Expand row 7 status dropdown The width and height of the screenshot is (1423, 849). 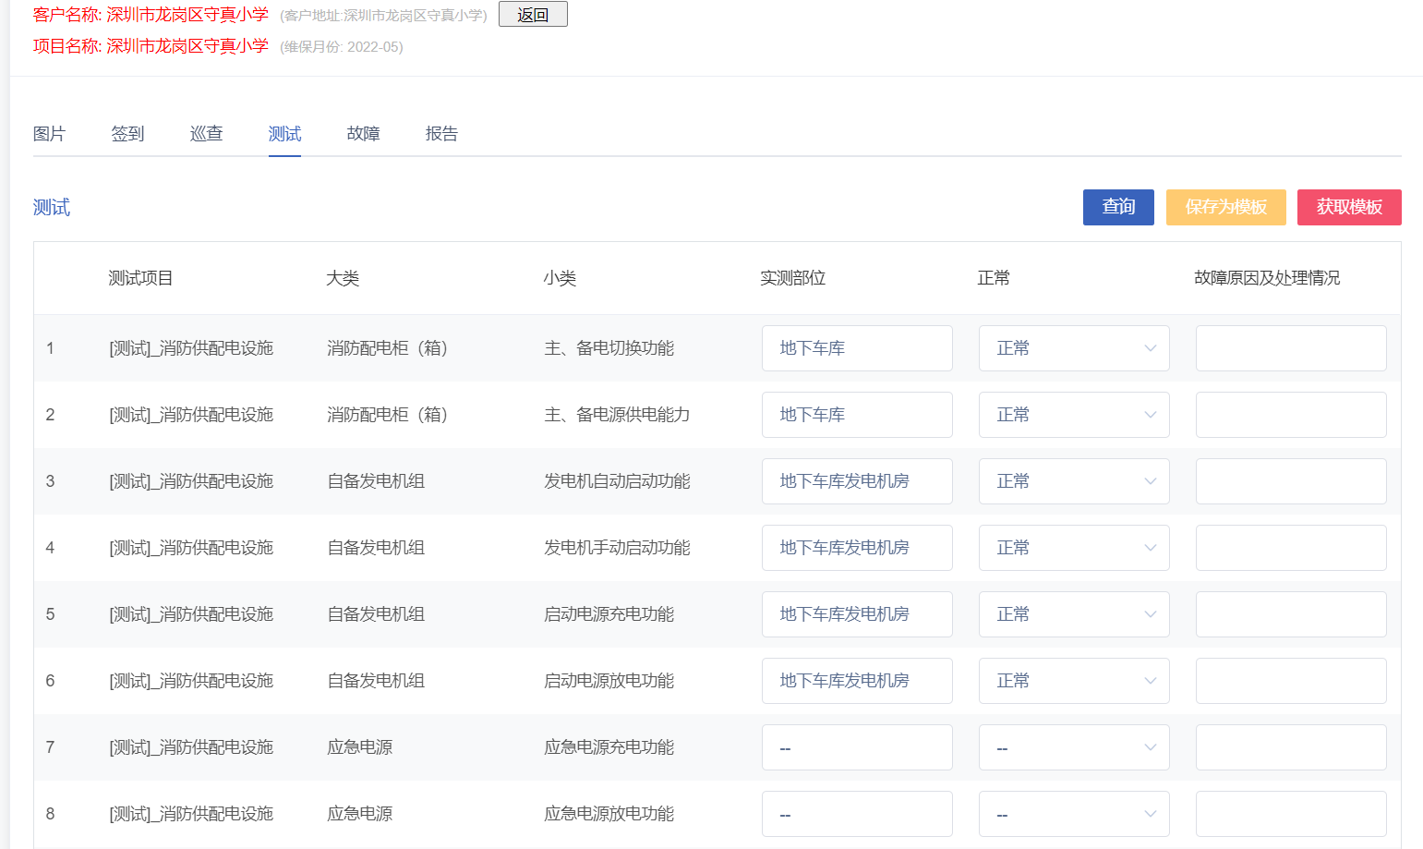point(1073,747)
